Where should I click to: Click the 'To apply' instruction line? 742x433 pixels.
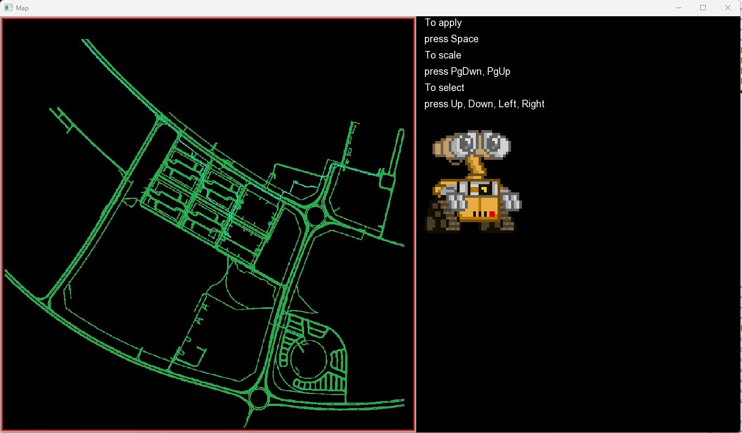(443, 23)
